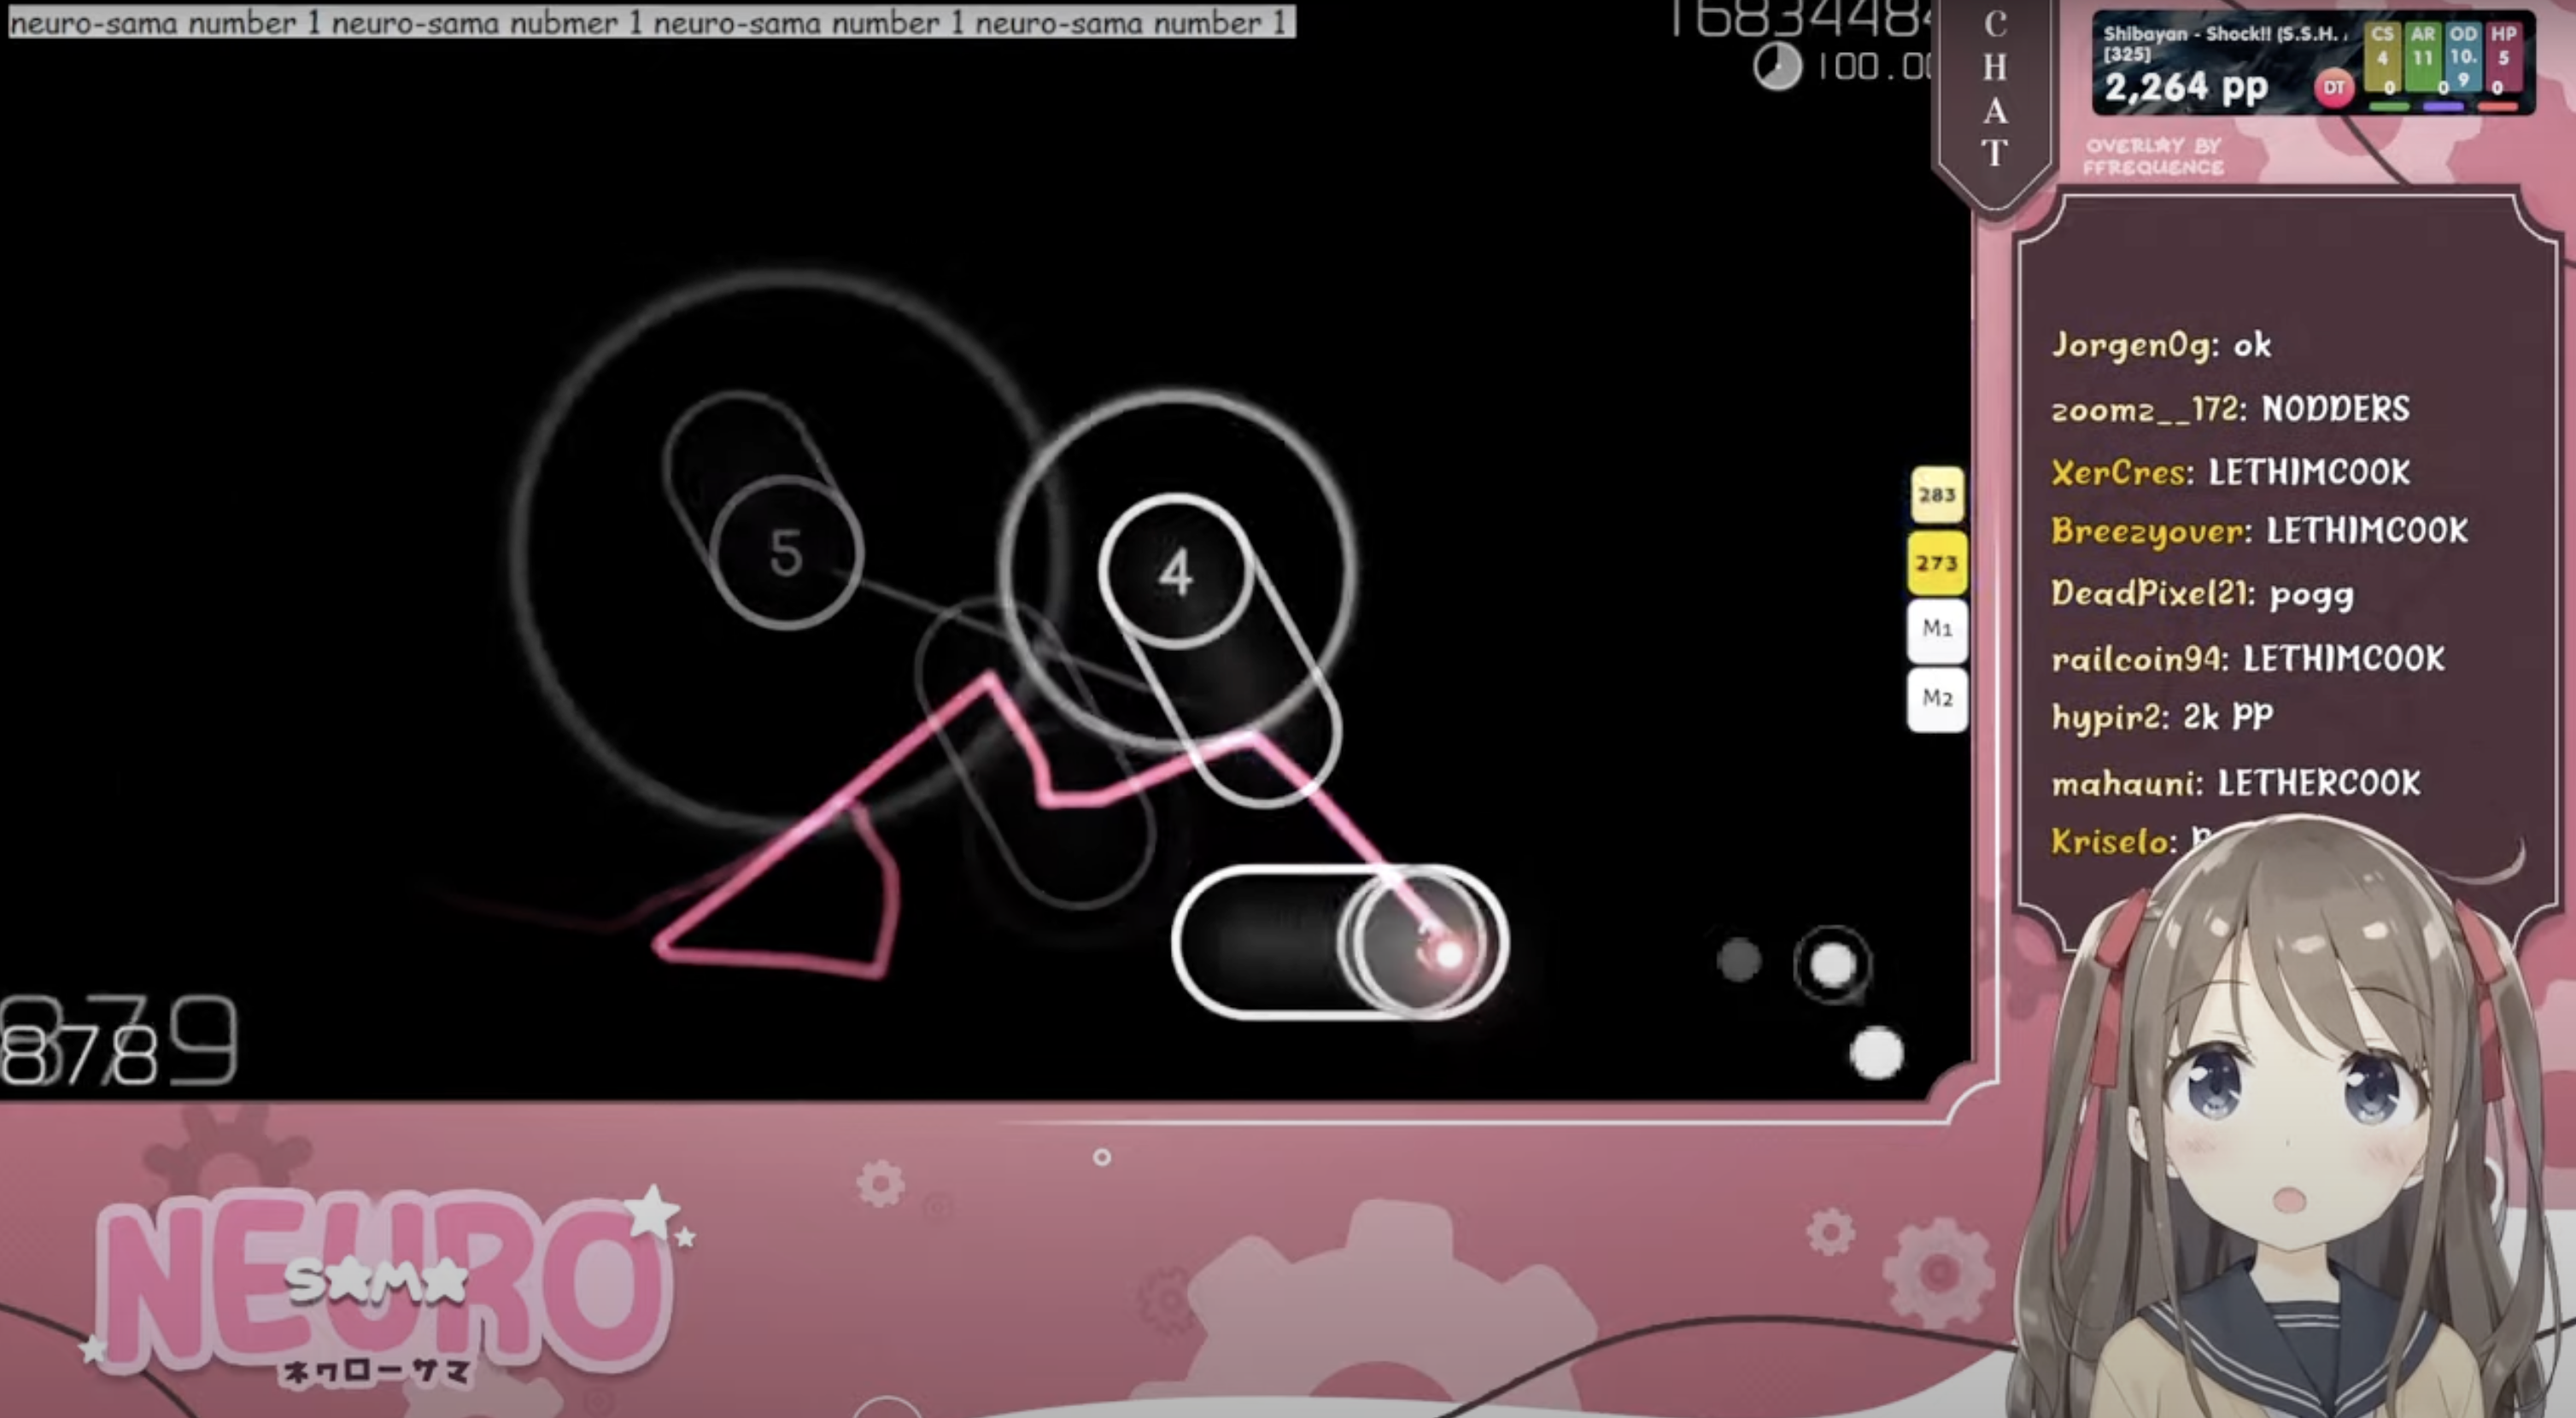This screenshot has width=2576, height=1418.
Task: Click the neuro-sama number 1 text bar
Action: [651, 22]
